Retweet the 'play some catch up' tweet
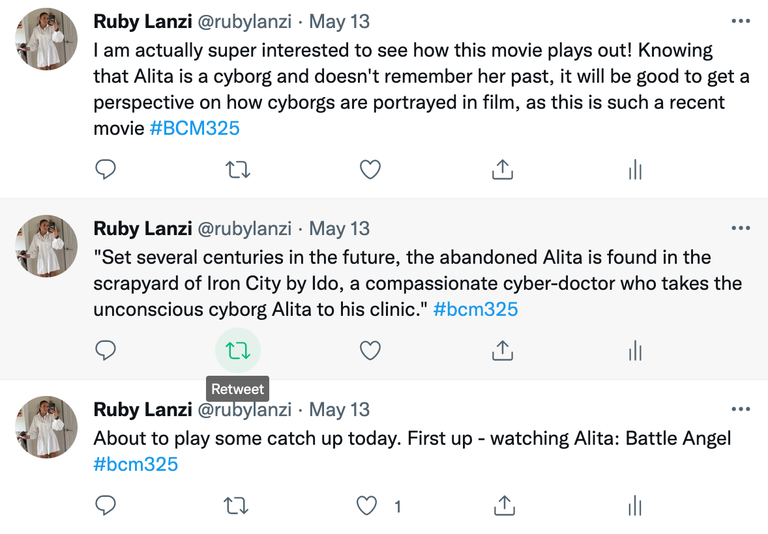Screen dimensions: 768x534 pos(238,505)
